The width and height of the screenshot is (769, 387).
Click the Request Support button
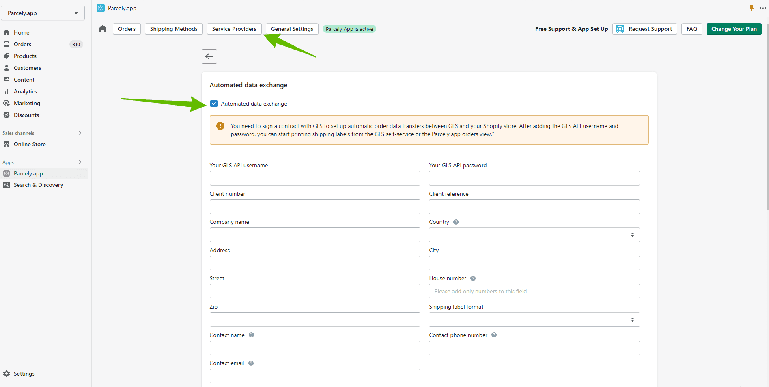[x=645, y=29]
